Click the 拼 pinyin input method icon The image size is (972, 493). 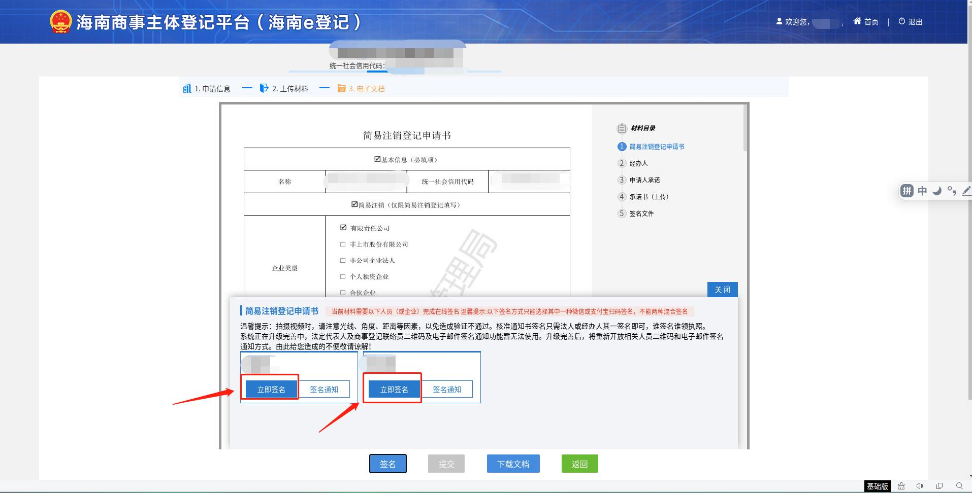click(907, 191)
